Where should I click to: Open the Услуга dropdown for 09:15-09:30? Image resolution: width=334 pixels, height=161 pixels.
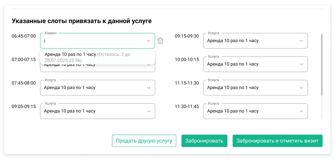(256, 41)
